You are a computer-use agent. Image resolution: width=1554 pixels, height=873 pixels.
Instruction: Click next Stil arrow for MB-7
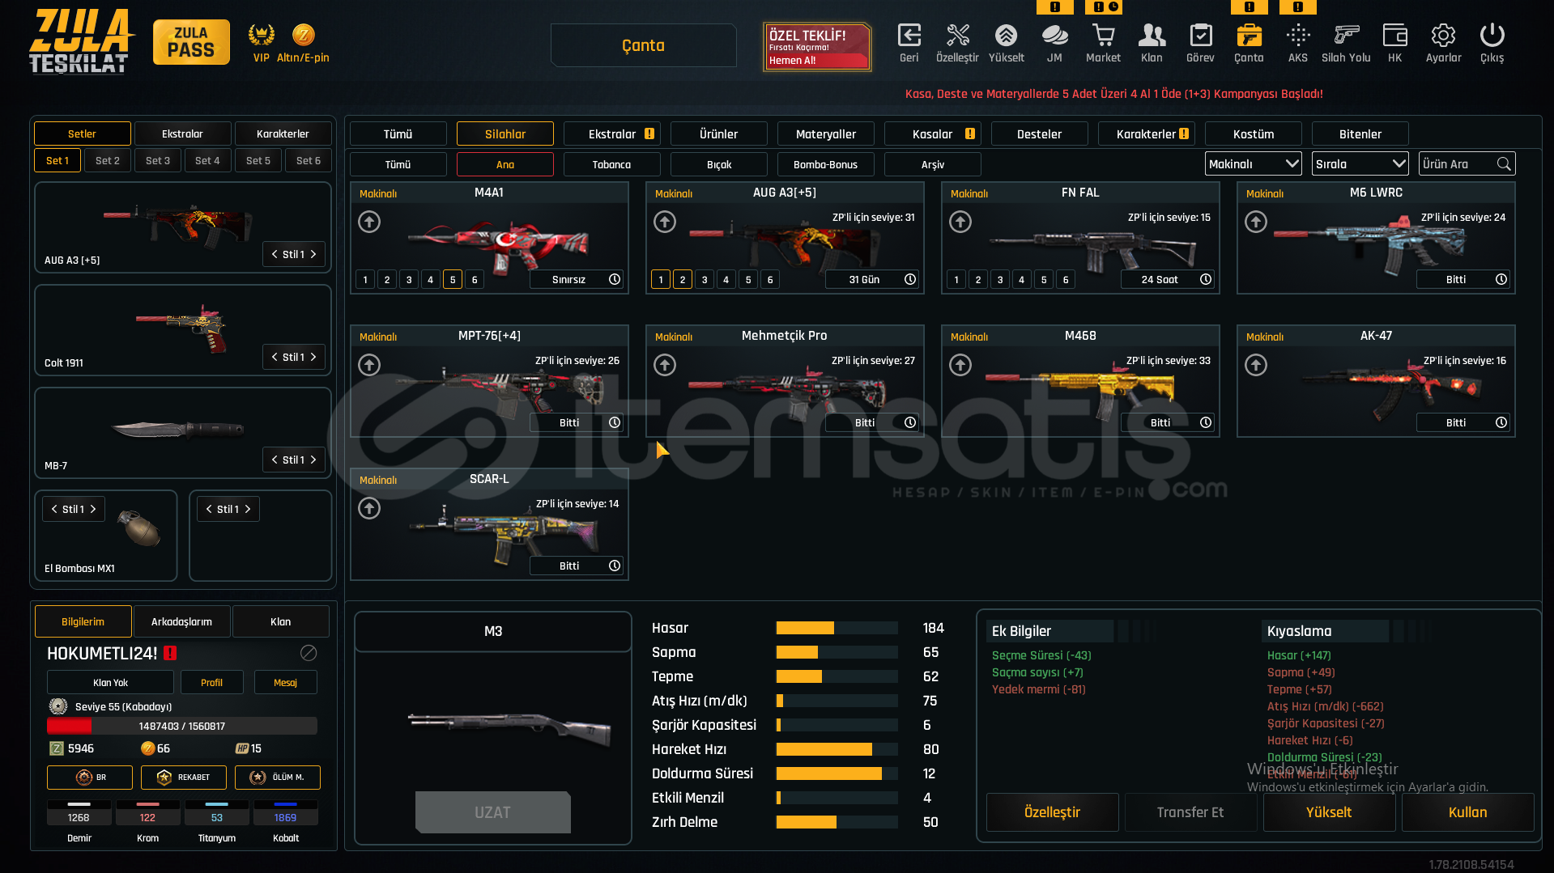[x=313, y=460]
